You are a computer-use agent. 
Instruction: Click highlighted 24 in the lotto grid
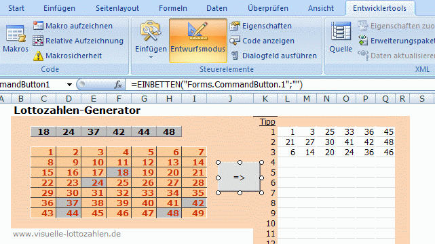(94, 183)
